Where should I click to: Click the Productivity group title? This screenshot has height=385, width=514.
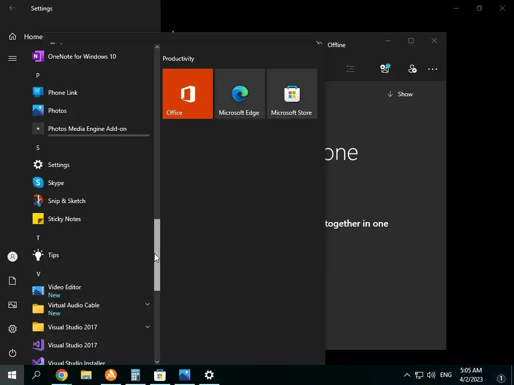178,59
